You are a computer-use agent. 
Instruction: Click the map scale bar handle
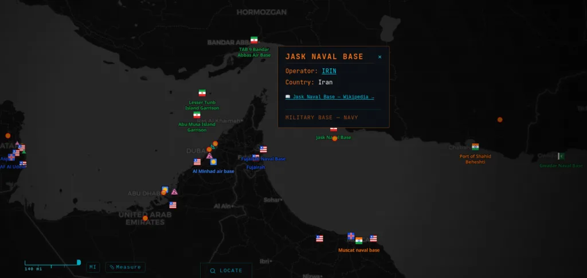click(x=79, y=263)
